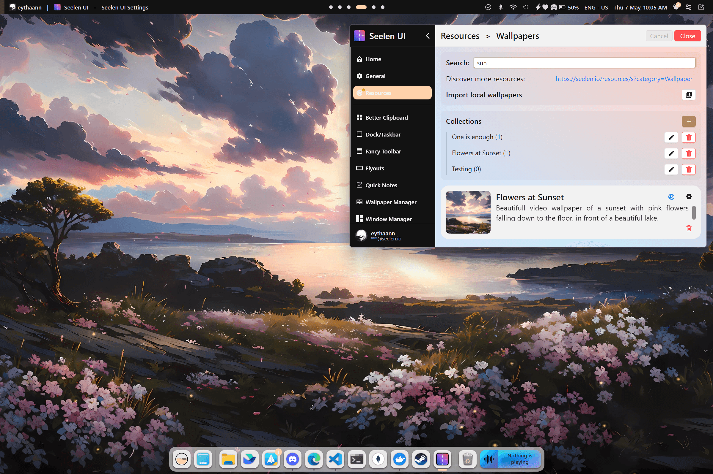Click the Import local wallpapers icon button

pyautogui.click(x=689, y=95)
